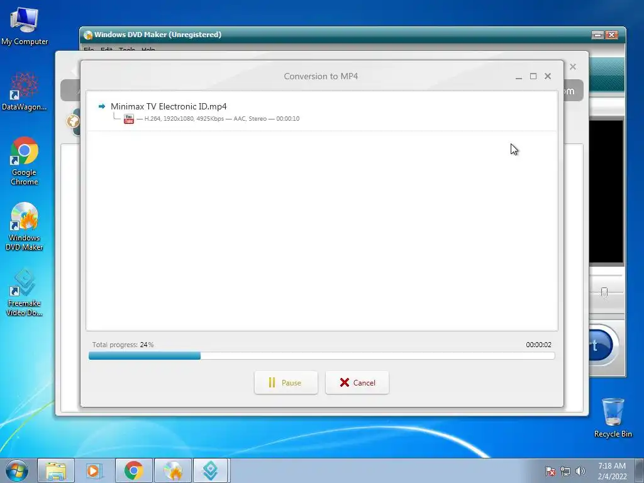The width and height of the screenshot is (644, 483).
Task: Open DataWagon desktop shortcut
Action: 25,92
